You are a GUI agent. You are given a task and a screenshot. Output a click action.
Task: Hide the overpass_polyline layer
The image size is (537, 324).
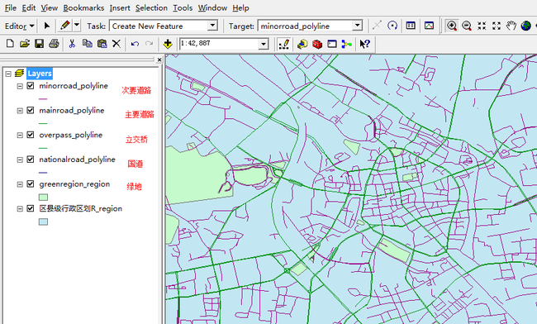point(31,135)
